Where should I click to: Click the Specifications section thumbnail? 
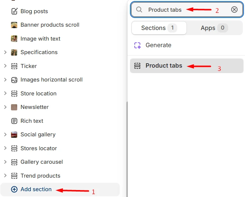(x=14, y=52)
